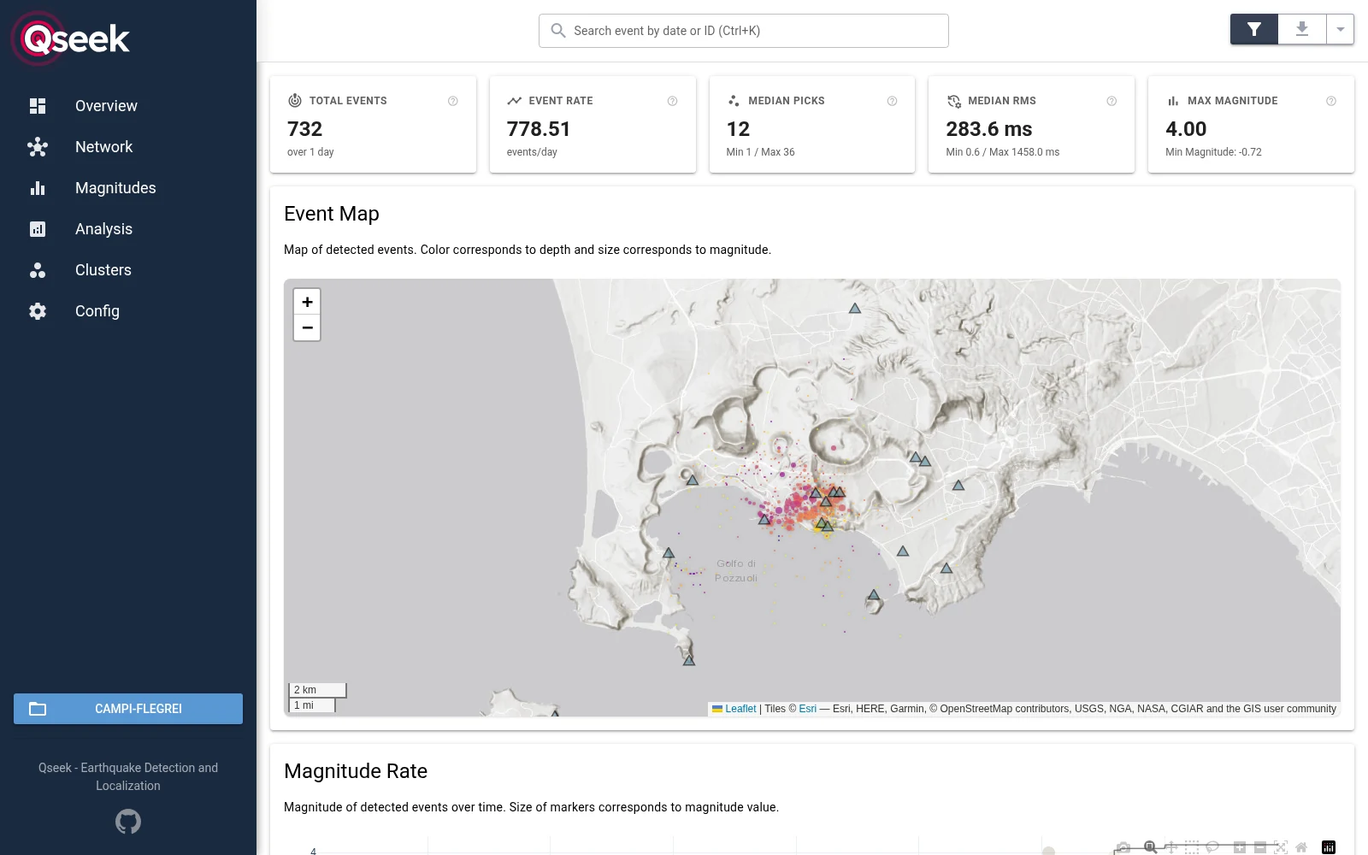Open the Magnitudes section
The image size is (1368, 855).
[x=128, y=188]
